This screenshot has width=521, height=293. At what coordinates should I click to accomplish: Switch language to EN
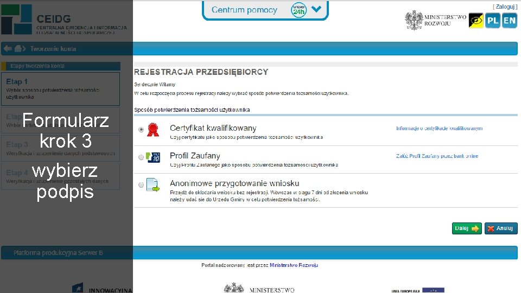coord(510,21)
